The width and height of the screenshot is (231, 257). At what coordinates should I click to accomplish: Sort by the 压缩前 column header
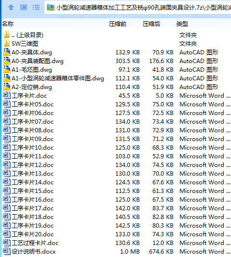[x=118, y=24]
